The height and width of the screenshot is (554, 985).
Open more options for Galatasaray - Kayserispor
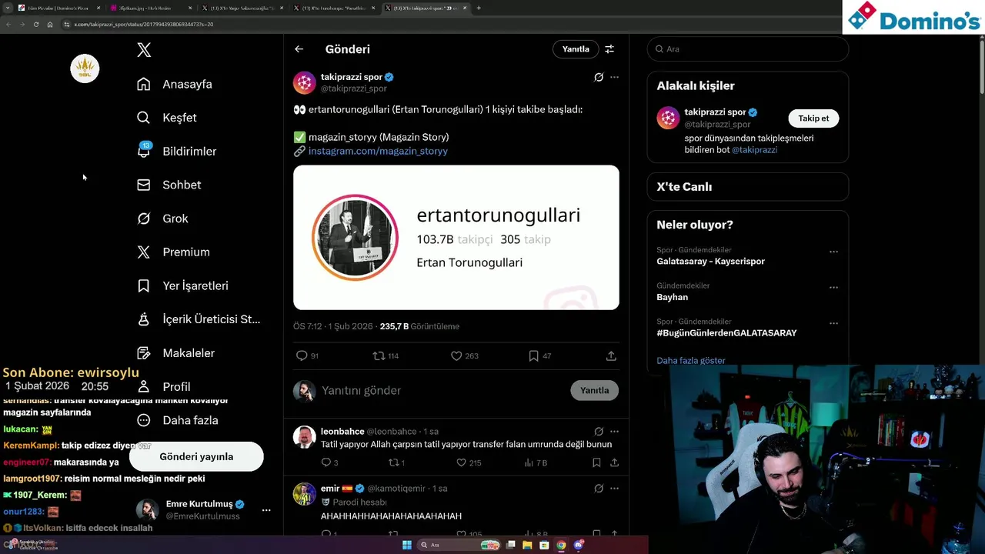coord(833,252)
